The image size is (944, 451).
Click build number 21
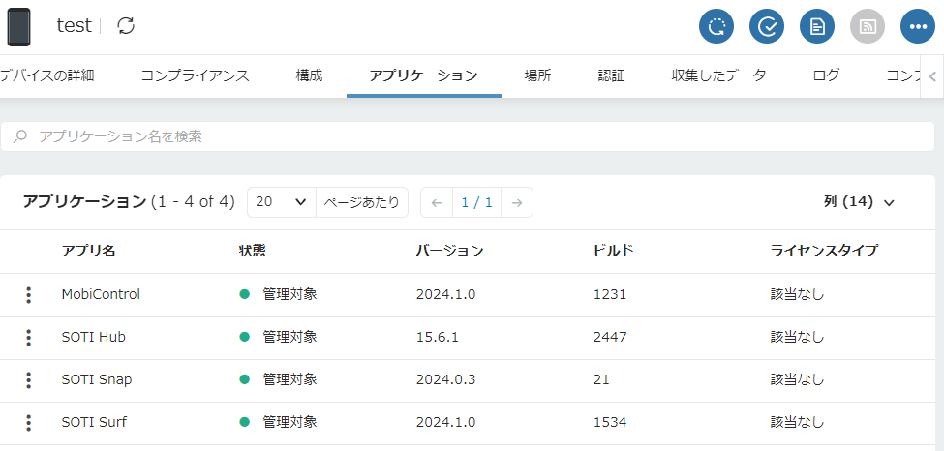[601, 380]
